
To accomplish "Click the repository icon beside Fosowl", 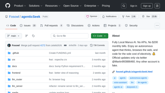I will click(x=6, y=17).
